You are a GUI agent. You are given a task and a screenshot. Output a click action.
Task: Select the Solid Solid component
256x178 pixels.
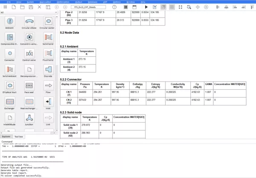[49, 37]
